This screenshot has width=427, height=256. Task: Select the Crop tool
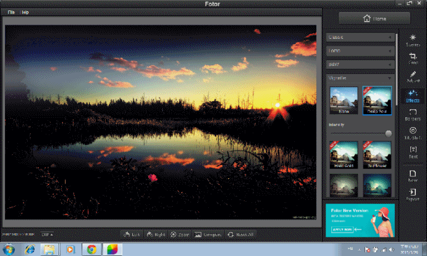pyautogui.click(x=413, y=59)
